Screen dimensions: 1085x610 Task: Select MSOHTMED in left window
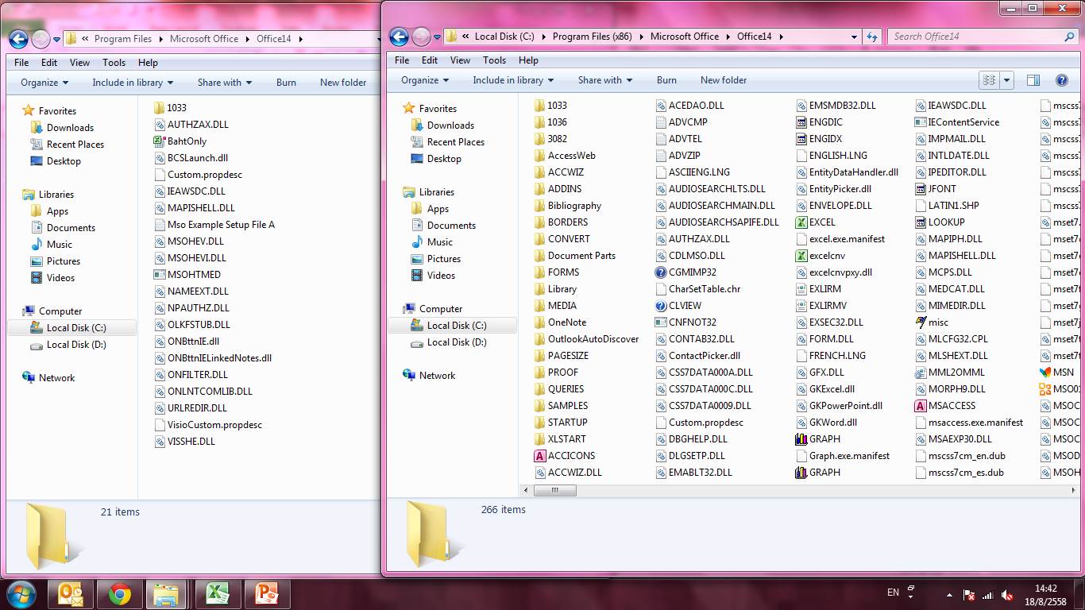[x=187, y=275]
